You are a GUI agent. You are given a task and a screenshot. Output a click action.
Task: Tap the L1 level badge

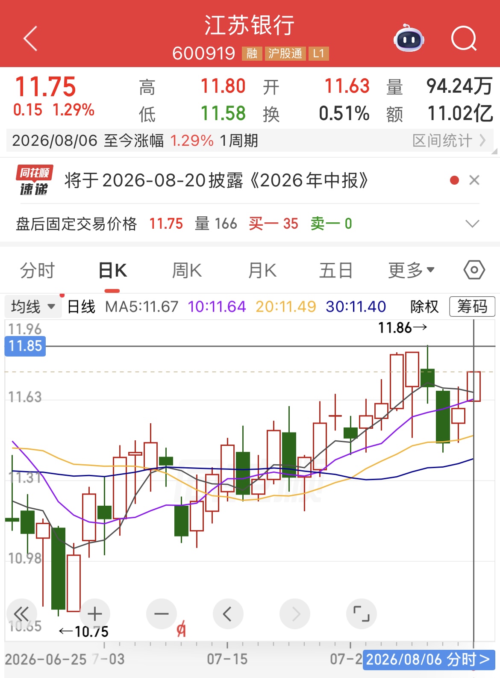tap(319, 53)
